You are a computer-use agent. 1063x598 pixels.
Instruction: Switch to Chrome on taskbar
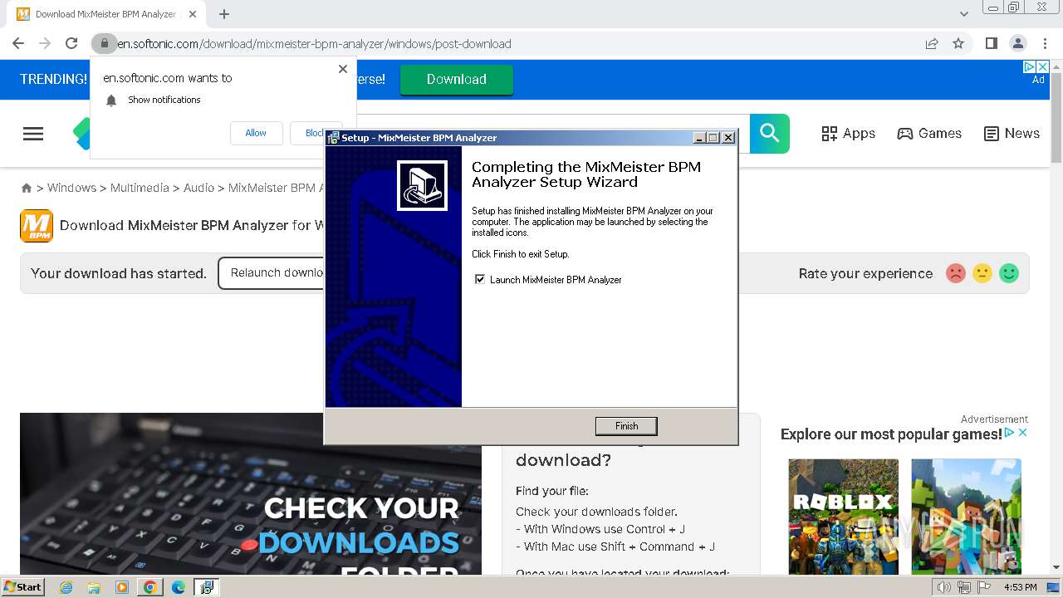point(149,587)
